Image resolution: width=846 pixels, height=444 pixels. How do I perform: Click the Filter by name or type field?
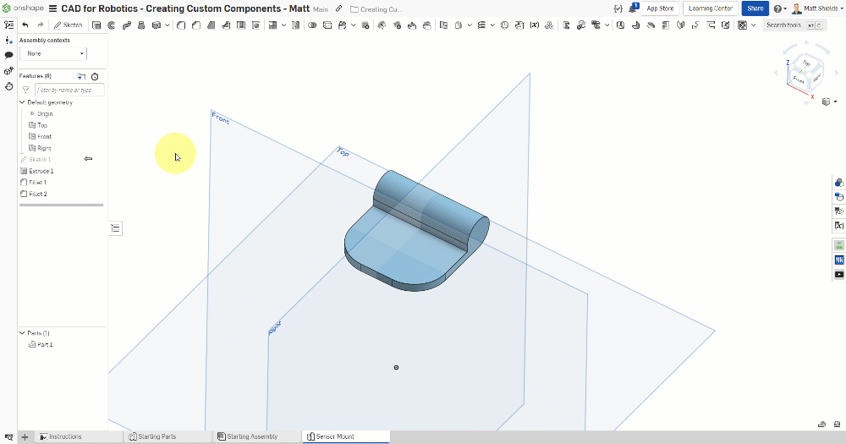pyautogui.click(x=69, y=90)
